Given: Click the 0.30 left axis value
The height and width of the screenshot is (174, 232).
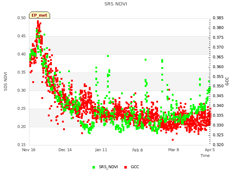Looking at the screenshot, I should tap(22, 90).
